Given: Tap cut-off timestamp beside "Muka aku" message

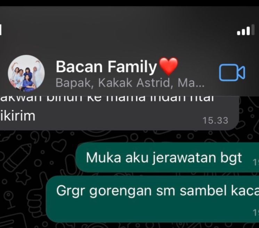Looking at the screenshot, I should [x=256, y=163].
